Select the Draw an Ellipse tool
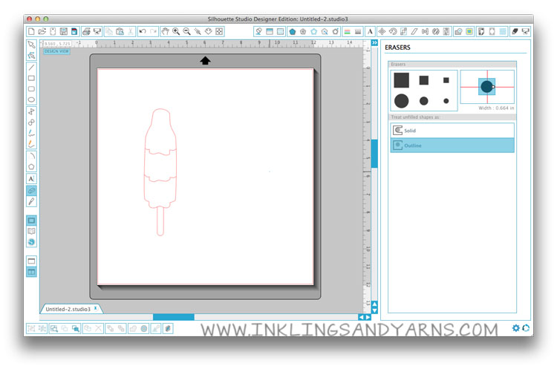 [x=31, y=99]
